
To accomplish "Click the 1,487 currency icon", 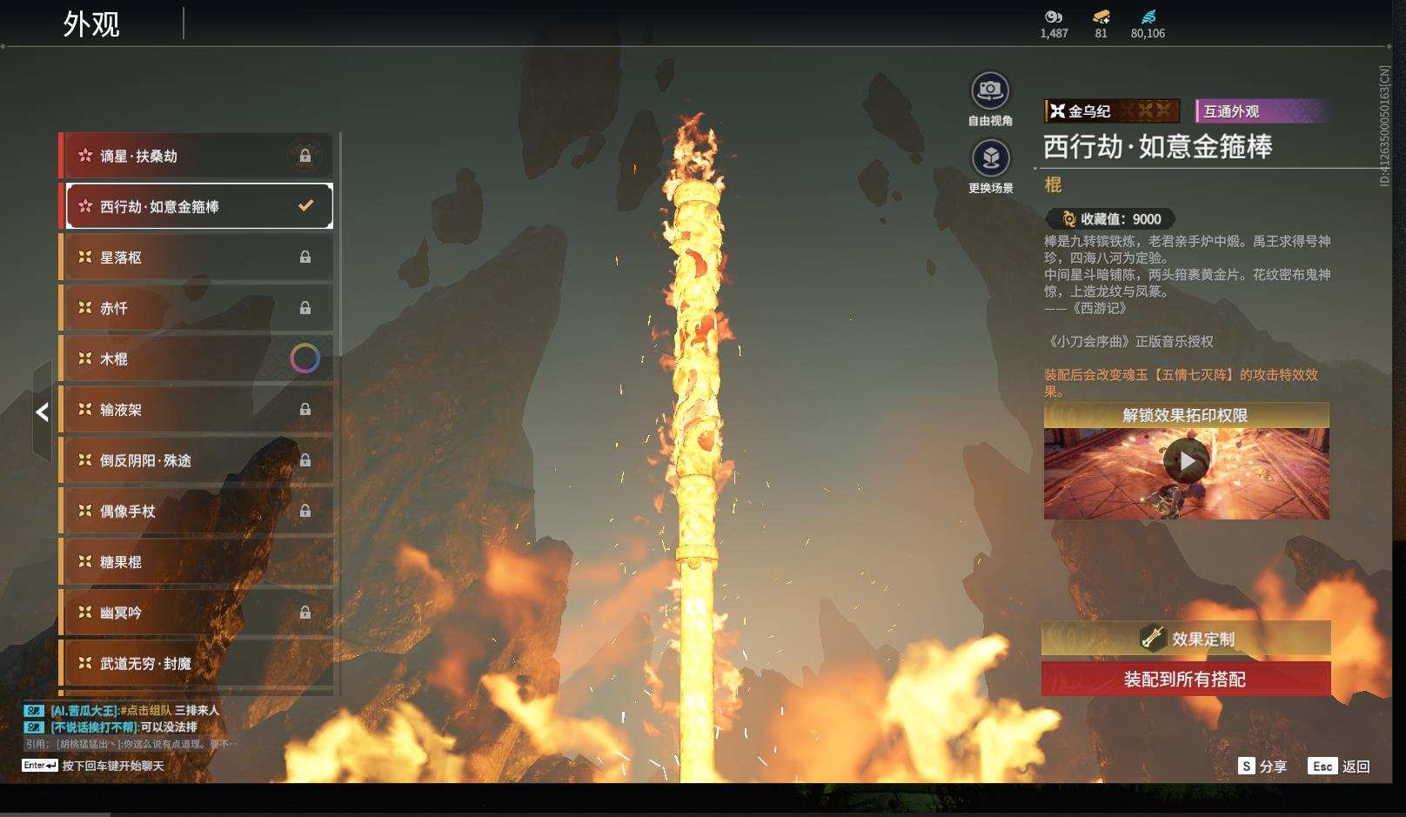I will (1054, 17).
